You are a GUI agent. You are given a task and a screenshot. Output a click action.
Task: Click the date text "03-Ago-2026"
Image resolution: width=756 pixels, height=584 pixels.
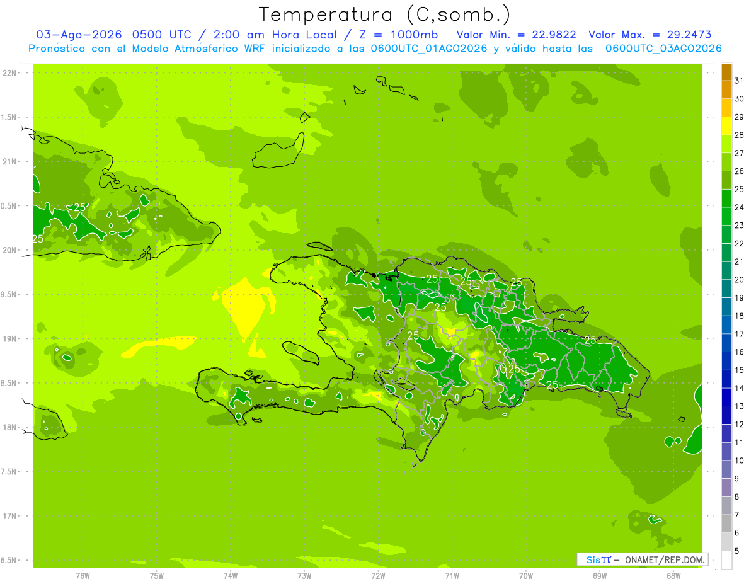coord(79,35)
